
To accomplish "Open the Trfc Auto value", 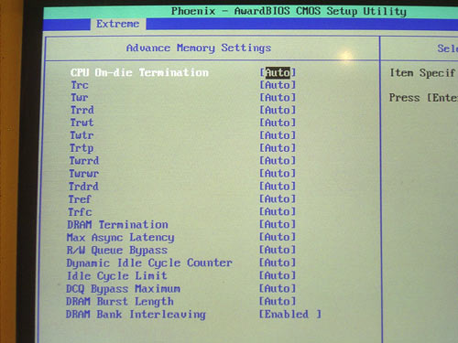I will click(x=278, y=211).
